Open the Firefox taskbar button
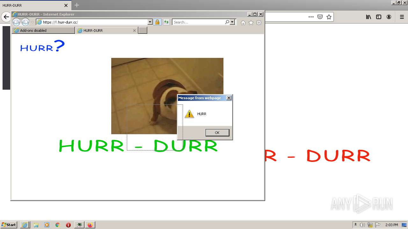408x229 pixels. click(90, 225)
